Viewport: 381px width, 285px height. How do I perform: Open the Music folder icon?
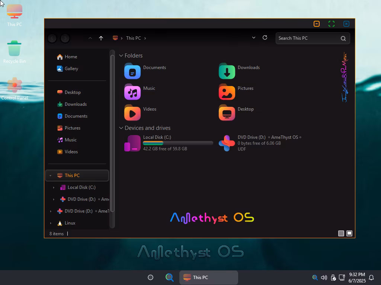(132, 92)
